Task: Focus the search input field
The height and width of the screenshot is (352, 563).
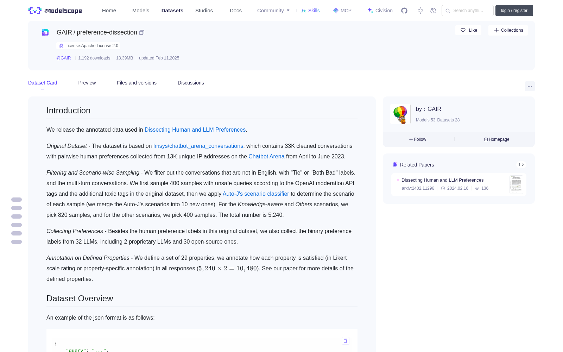Action: (x=468, y=11)
